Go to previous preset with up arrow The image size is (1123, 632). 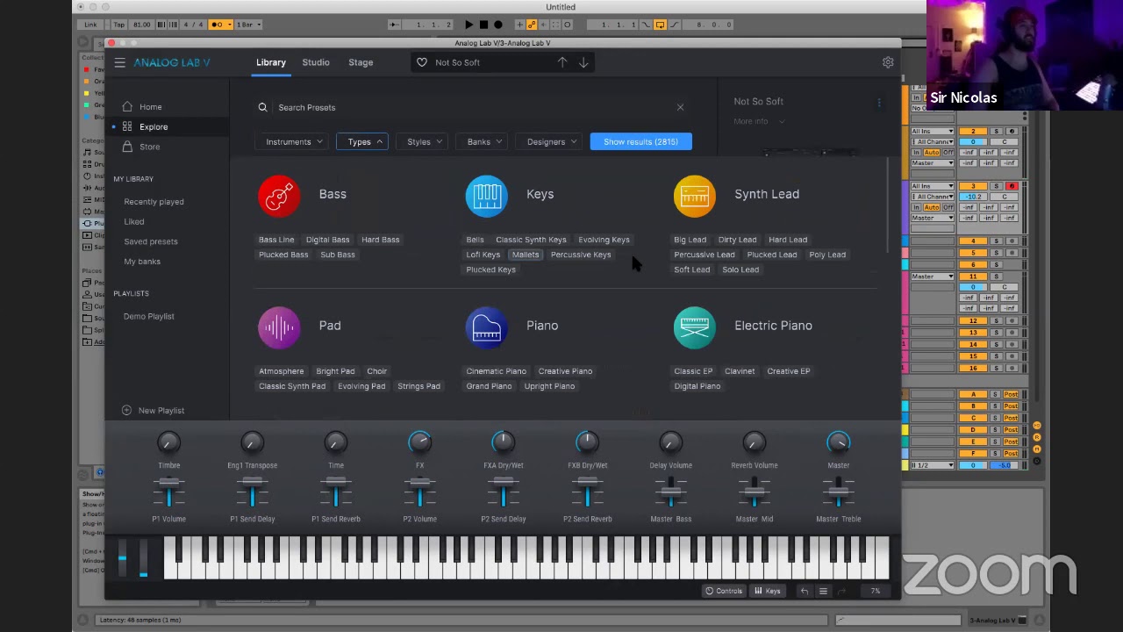point(562,62)
